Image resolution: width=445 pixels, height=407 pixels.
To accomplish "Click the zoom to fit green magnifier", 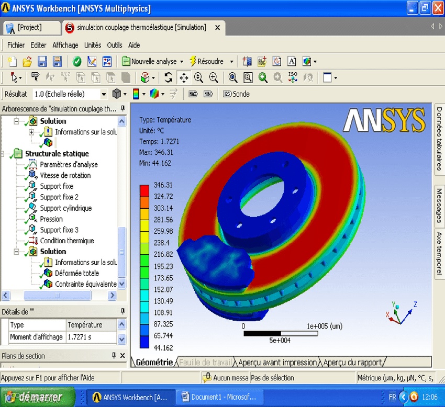I will (263, 77).
